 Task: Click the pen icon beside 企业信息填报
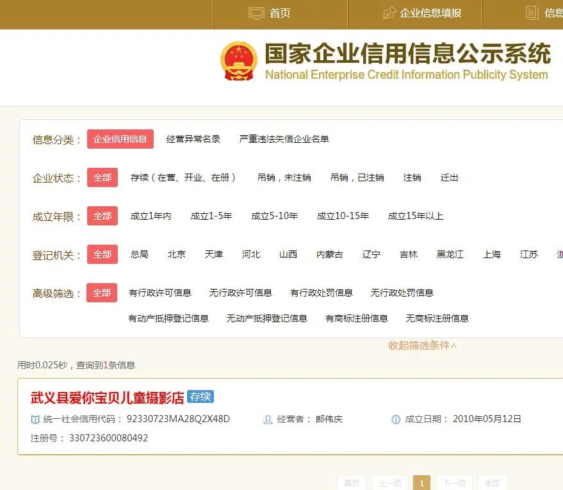(x=389, y=13)
